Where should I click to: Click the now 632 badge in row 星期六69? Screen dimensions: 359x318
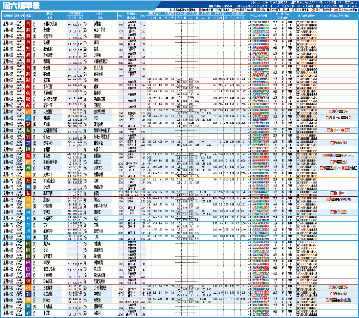(x=342, y=162)
